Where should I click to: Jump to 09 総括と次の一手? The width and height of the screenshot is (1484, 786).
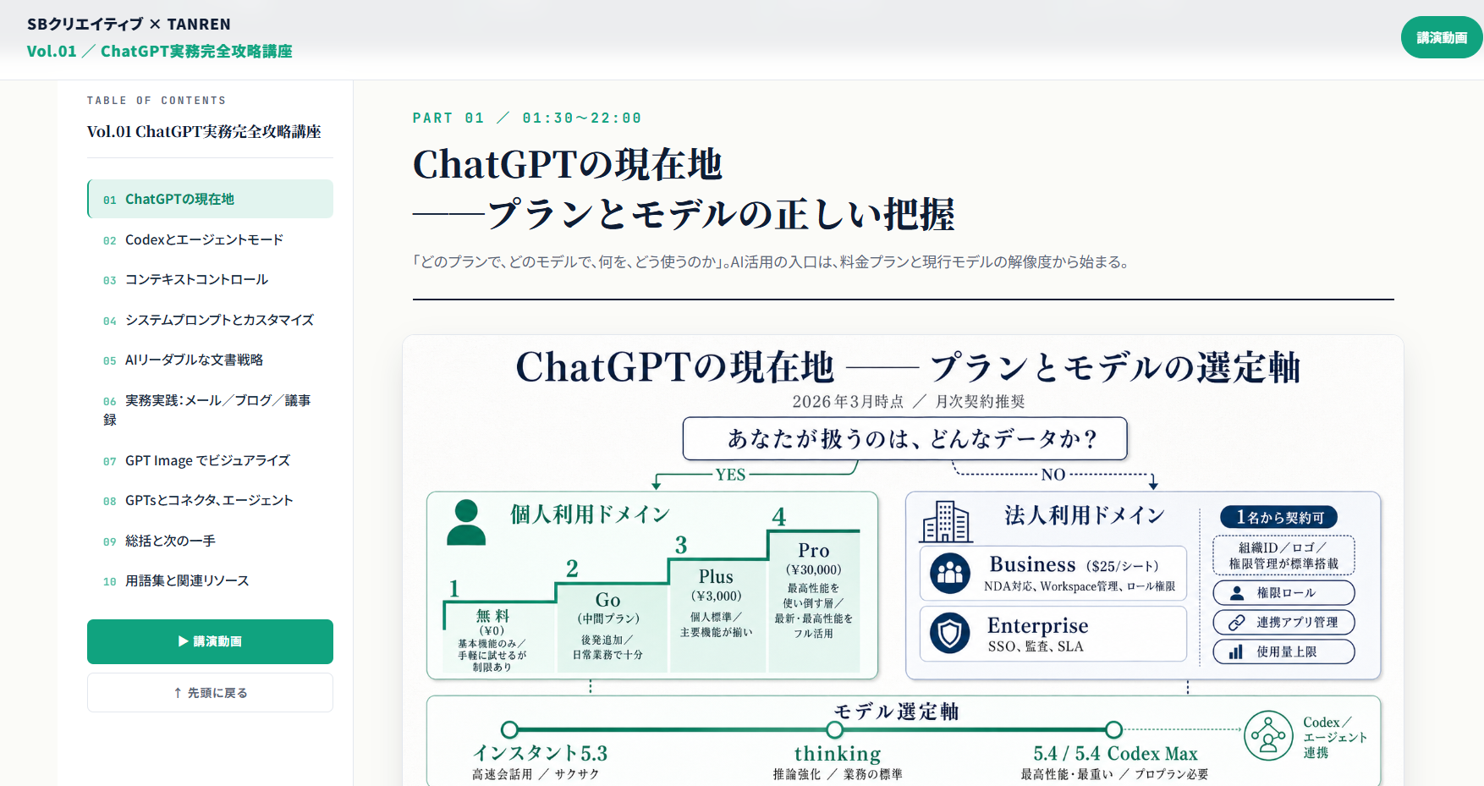(210, 541)
